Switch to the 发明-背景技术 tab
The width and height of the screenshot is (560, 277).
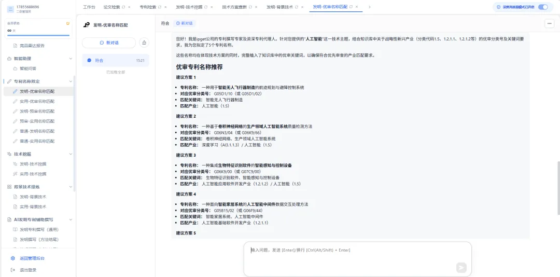279,7
